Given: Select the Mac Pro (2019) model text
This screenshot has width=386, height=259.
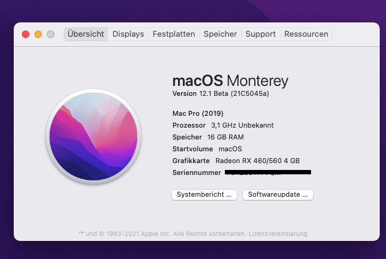Looking at the screenshot, I should (x=198, y=113).
